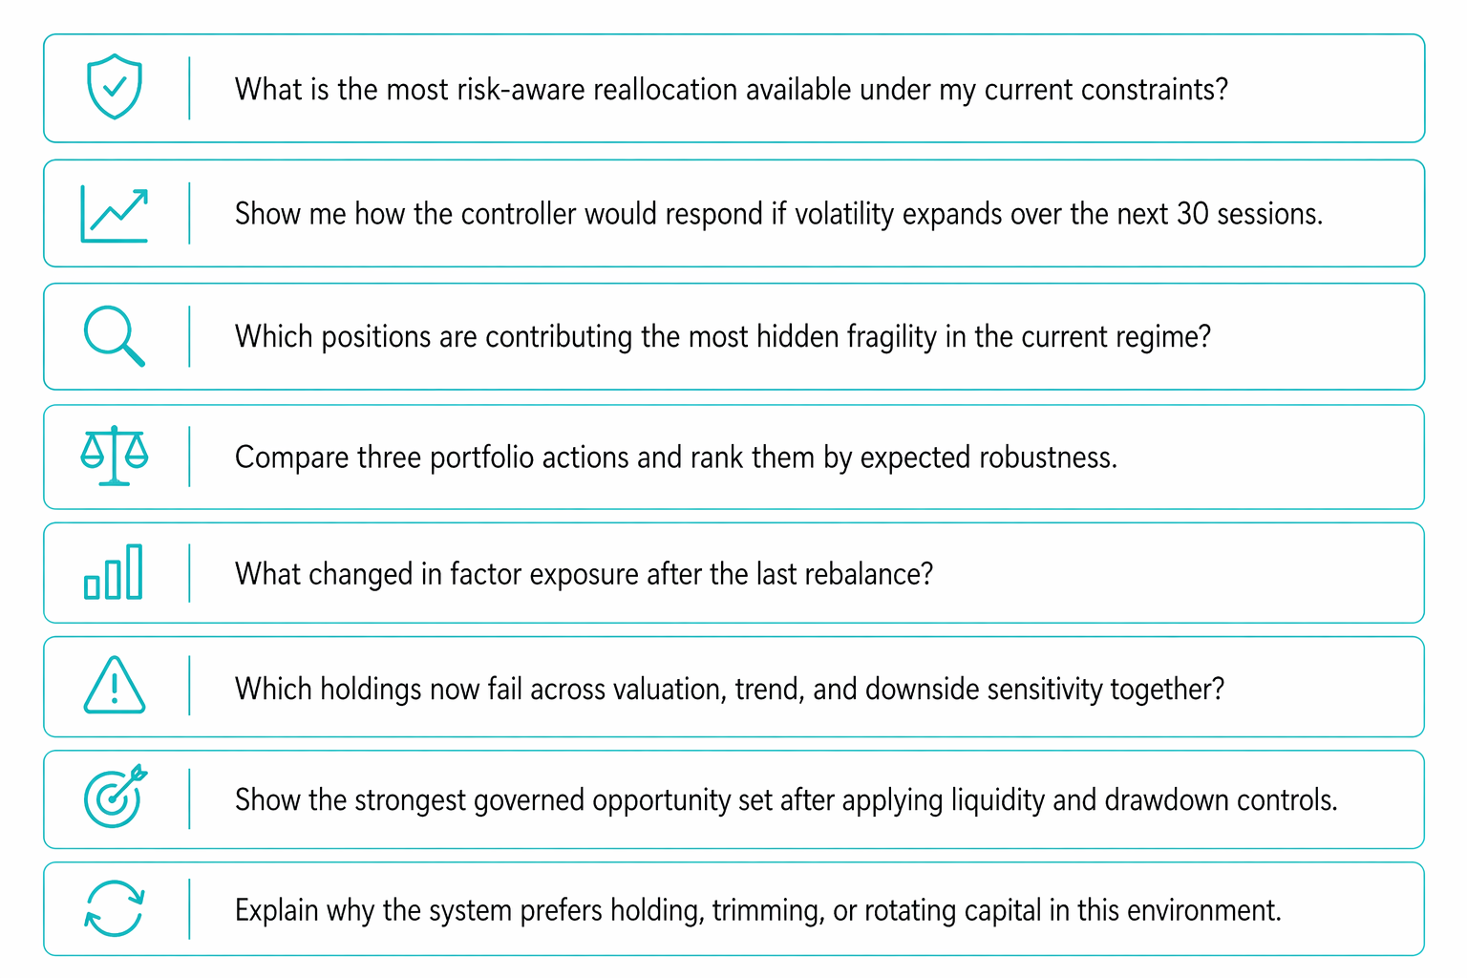Click the balance scales icon
Image resolution: width=1467 pixels, height=978 pixels.
(x=114, y=456)
